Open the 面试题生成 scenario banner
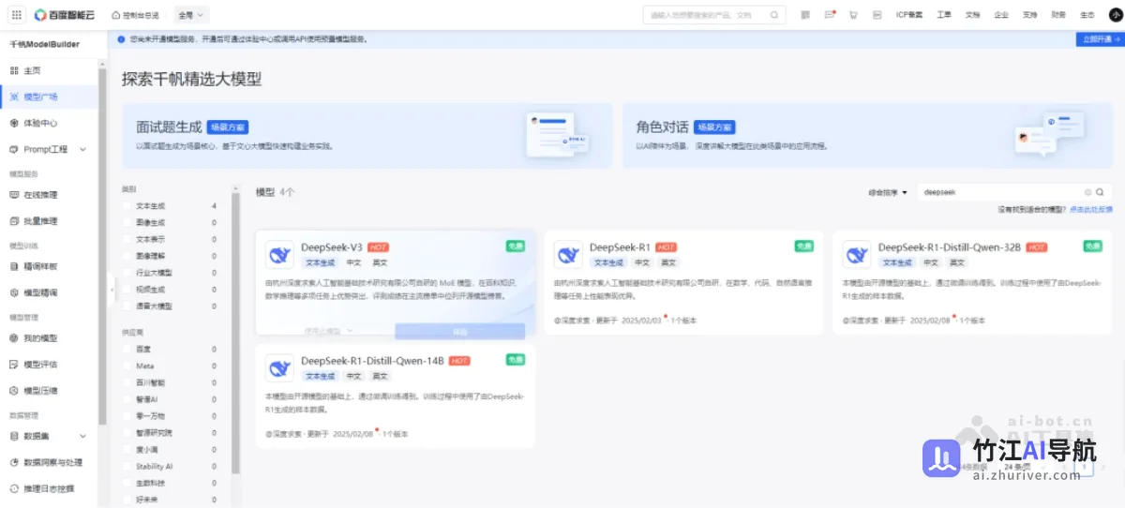The width and height of the screenshot is (1125, 508). coord(367,135)
